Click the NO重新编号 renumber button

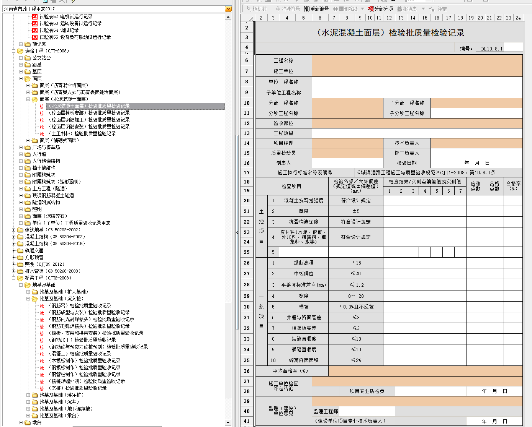coord(316,9)
